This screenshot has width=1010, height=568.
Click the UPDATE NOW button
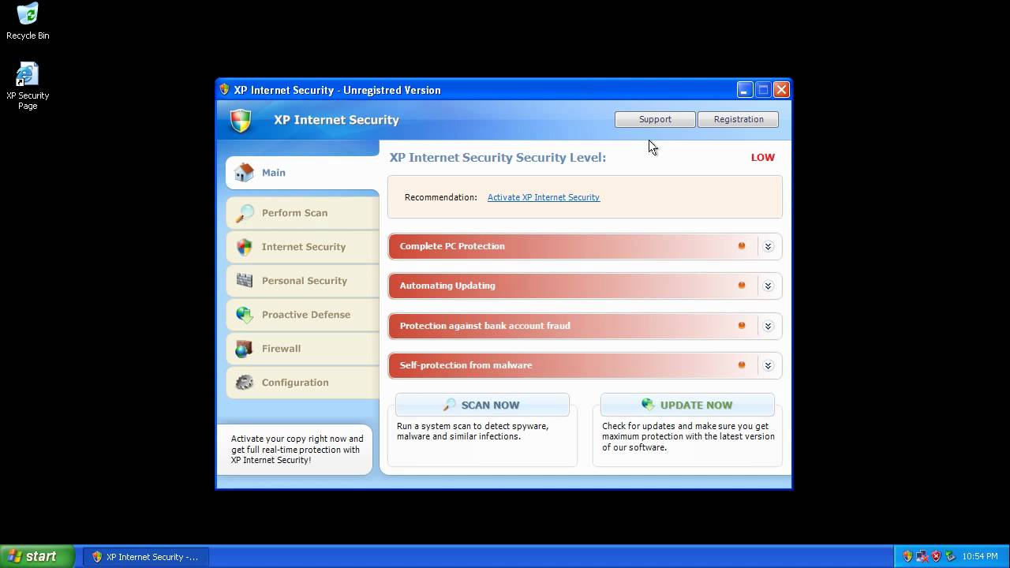tap(687, 405)
